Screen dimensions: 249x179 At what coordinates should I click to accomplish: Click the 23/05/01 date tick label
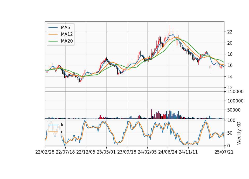(106, 152)
